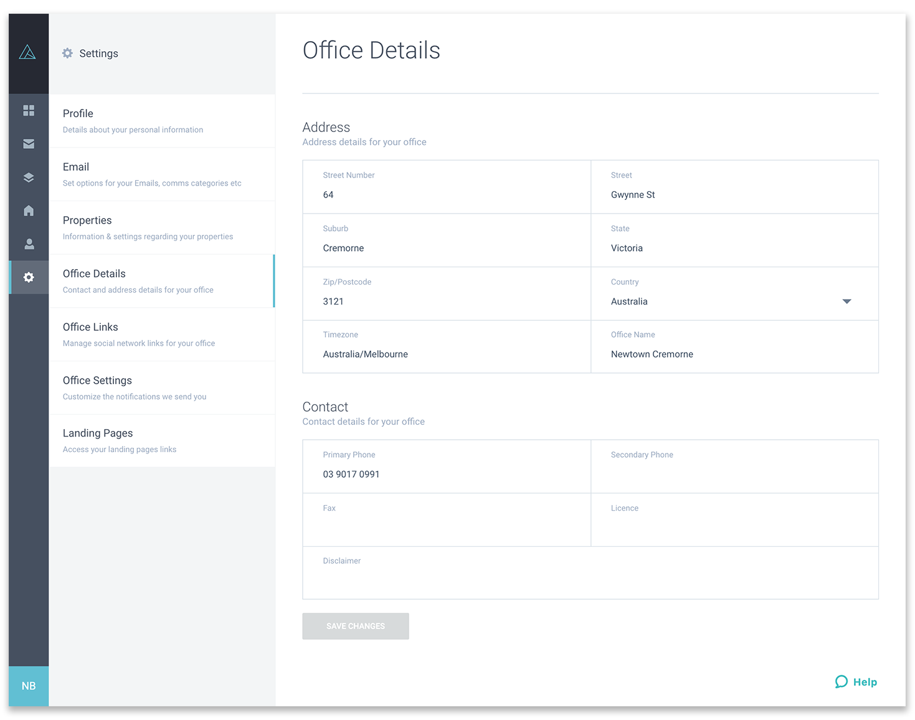The image size is (915, 720).
Task: Select the Office Details section
Action: pos(162,281)
